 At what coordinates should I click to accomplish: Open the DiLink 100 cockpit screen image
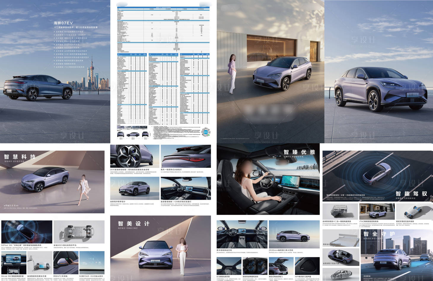click(14, 263)
